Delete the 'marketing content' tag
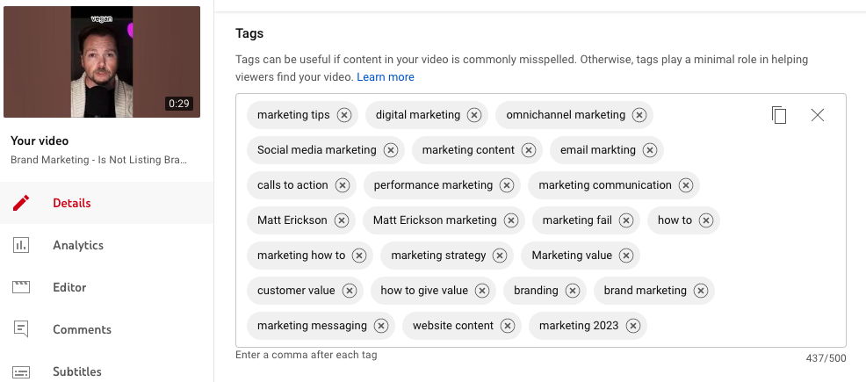866x382 pixels. pyautogui.click(x=529, y=150)
